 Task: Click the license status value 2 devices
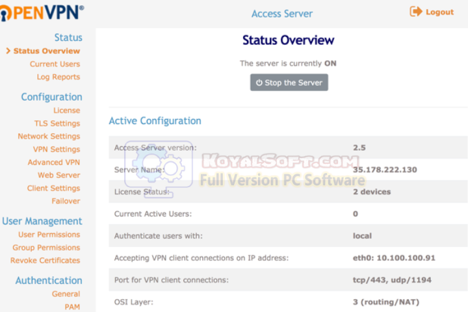tap(372, 192)
